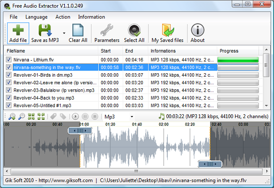274x188 pixels.
Task: Grab the waveform start selection handle
Action: [80, 131]
